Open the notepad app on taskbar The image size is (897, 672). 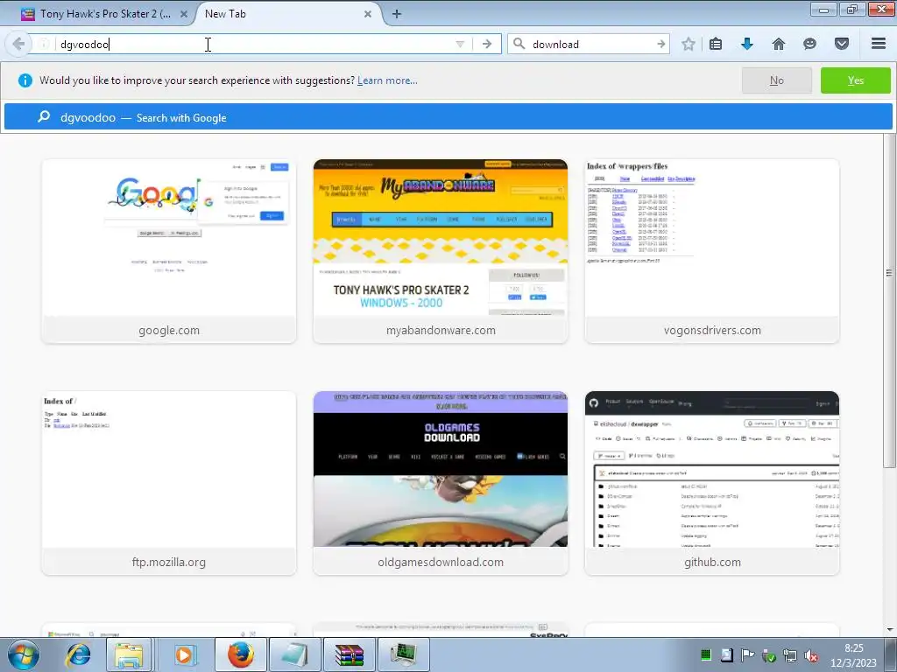point(295,654)
